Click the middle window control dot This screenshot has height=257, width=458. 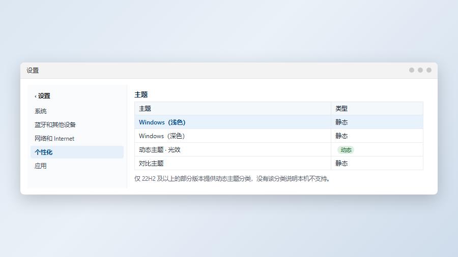(x=420, y=70)
